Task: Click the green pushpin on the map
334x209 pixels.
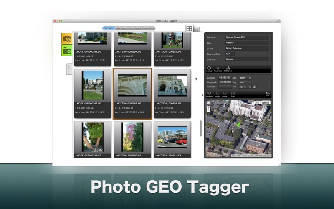Action: tap(238, 125)
